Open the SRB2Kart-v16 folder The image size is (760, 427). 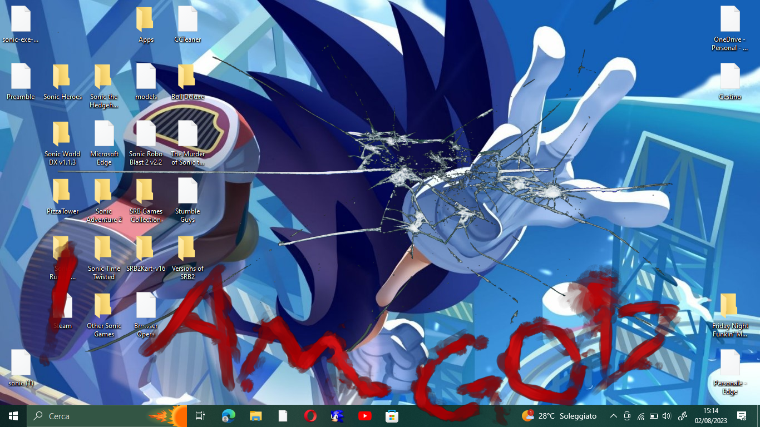[146, 254]
